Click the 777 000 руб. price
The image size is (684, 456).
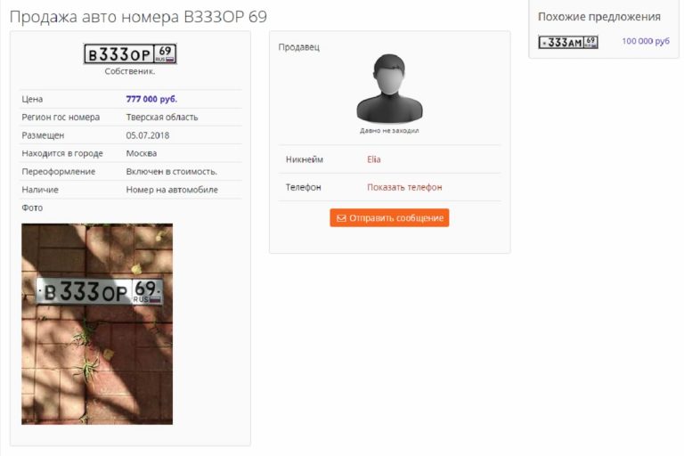pos(151,99)
